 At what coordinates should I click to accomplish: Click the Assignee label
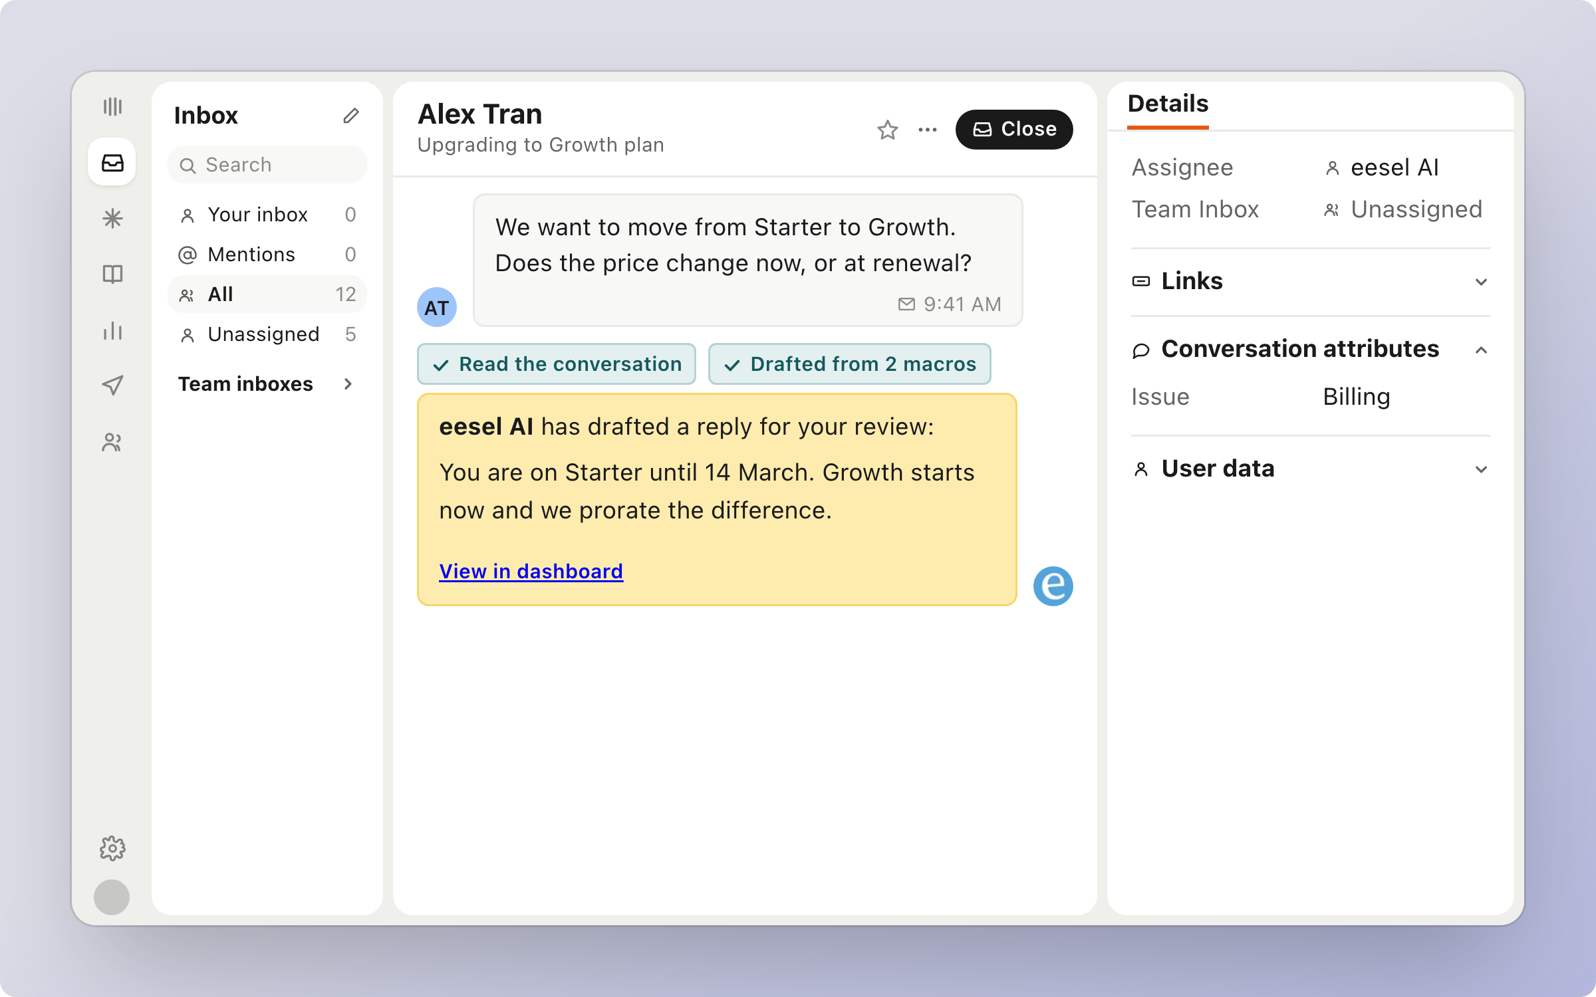click(1182, 167)
